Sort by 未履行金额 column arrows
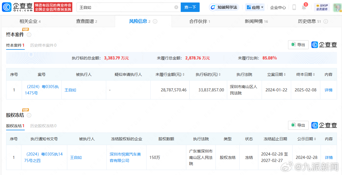This screenshot has width=342, height=175. click(184, 74)
